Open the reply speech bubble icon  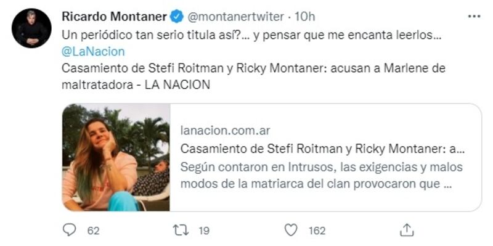(69, 230)
